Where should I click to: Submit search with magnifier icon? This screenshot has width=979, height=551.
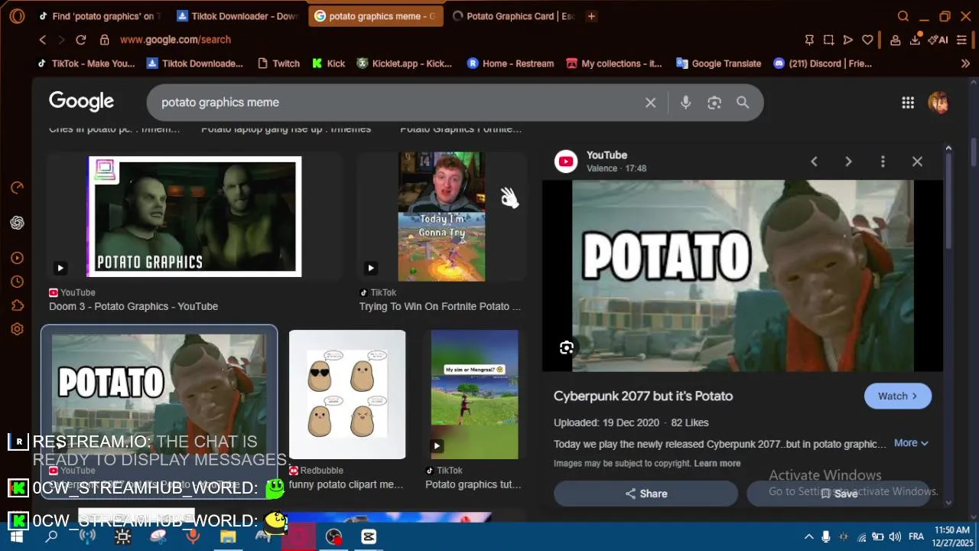coord(743,103)
